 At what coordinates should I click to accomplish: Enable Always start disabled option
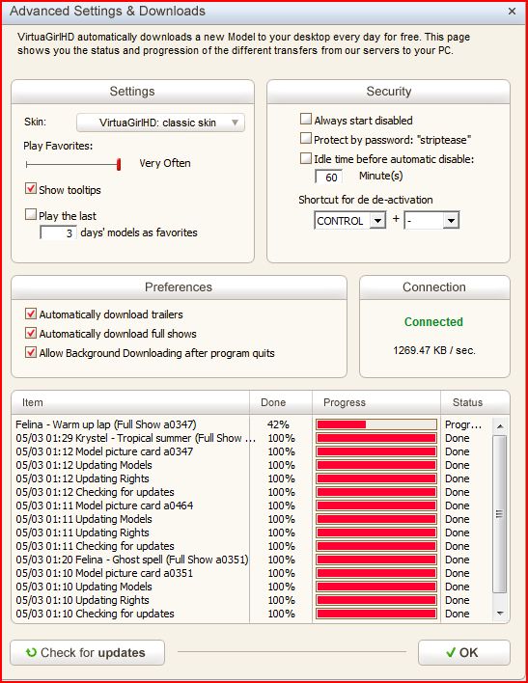(306, 119)
